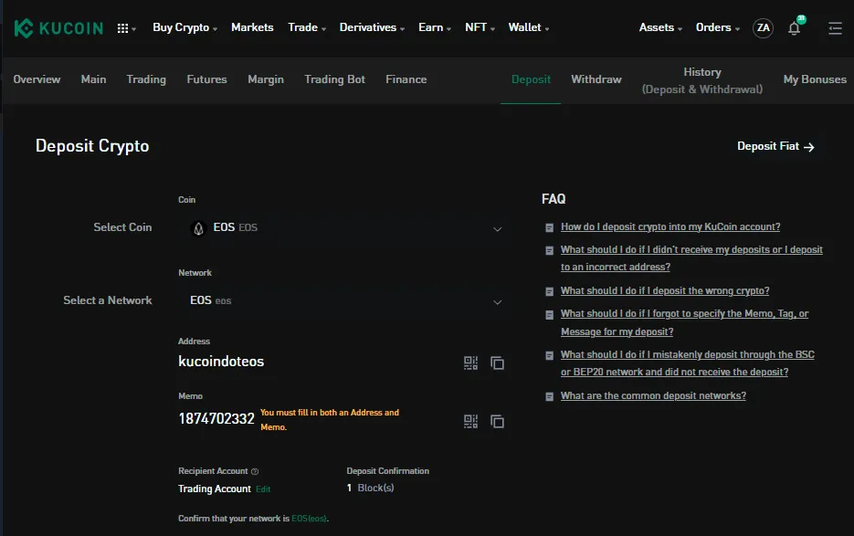The image size is (854, 536).
Task: Select the Deposit tab
Action: click(531, 79)
